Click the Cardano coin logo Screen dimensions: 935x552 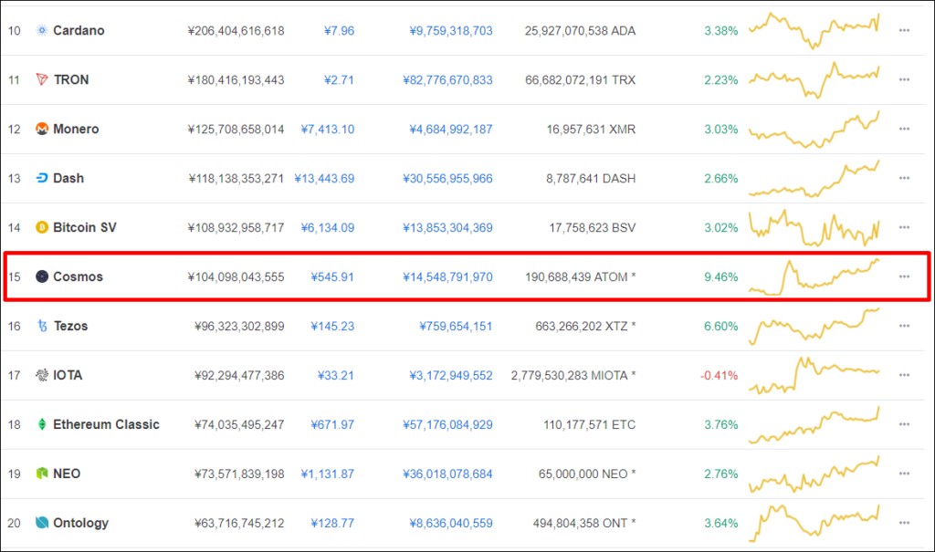[42, 30]
